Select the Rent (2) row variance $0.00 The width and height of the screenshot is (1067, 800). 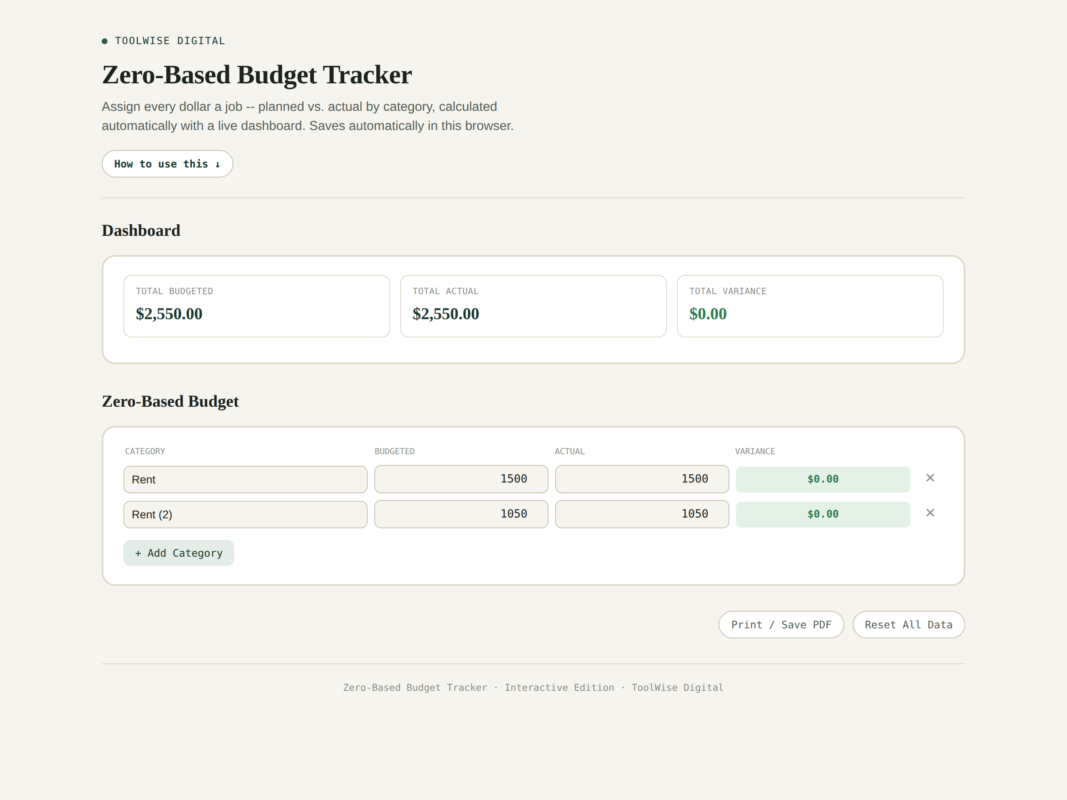[823, 515]
